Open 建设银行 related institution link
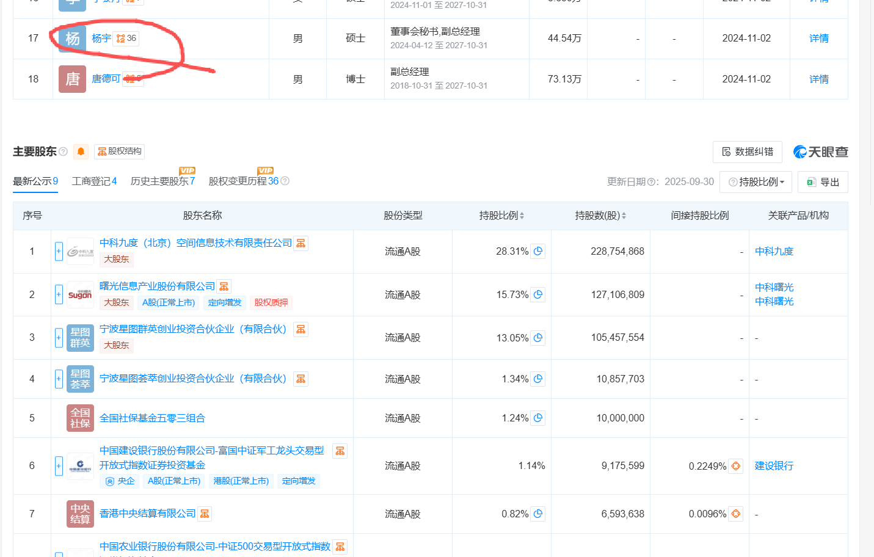 click(774, 466)
